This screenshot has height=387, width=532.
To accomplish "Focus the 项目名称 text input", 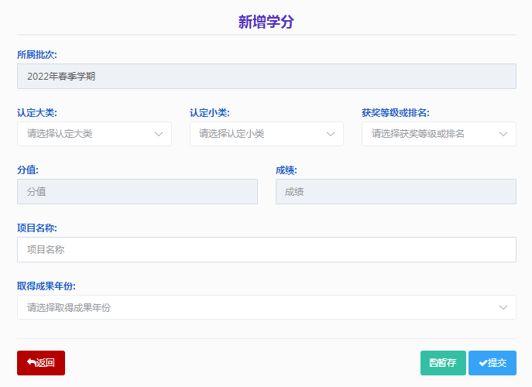I will pyautogui.click(x=266, y=250).
